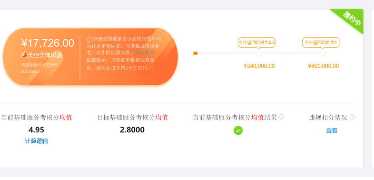This screenshot has width=374, height=180.
Task: Click the ¥240,000.00 threshold value
Action: pyautogui.click(x=259, y=66)
